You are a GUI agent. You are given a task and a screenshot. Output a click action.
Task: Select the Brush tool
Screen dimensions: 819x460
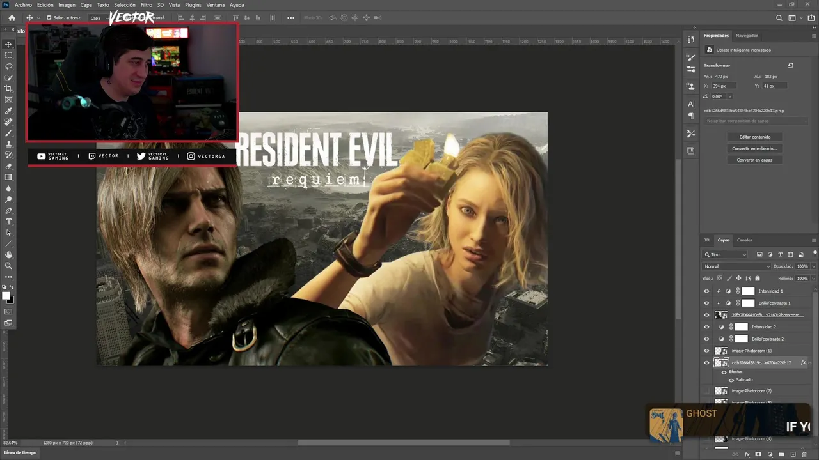click(x=9, y=133)
